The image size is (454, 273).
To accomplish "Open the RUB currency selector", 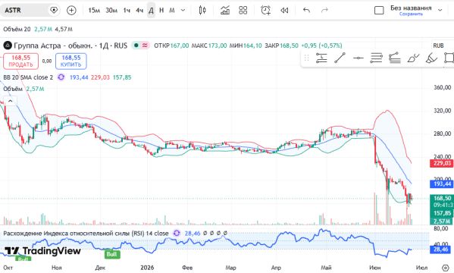I will point(438,45).
